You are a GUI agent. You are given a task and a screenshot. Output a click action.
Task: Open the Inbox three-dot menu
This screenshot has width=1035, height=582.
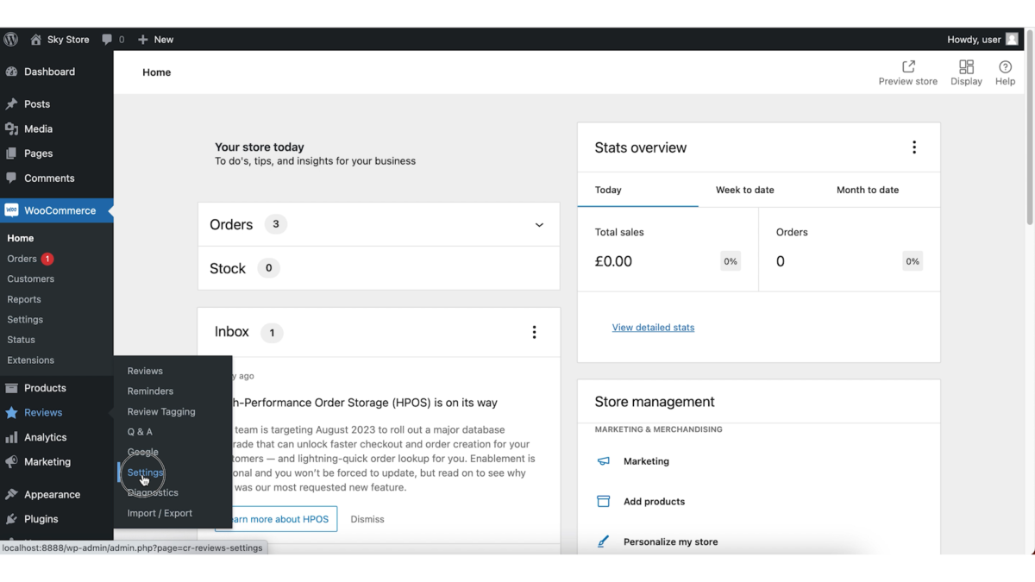[534, 331]
